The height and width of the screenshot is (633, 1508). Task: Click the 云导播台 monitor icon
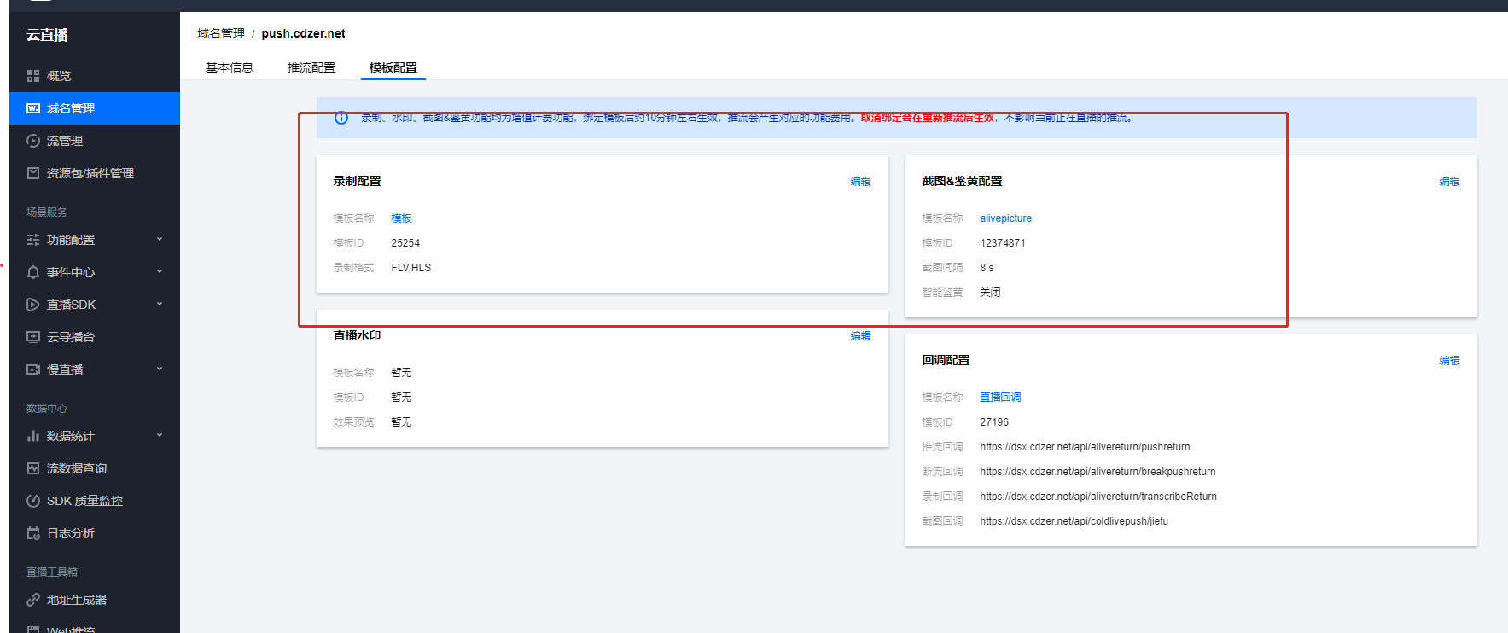point(33,337)
